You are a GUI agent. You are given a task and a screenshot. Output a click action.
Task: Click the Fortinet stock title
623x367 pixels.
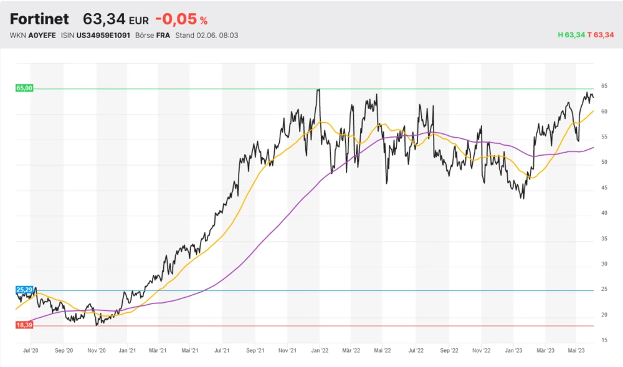(39, 19)
